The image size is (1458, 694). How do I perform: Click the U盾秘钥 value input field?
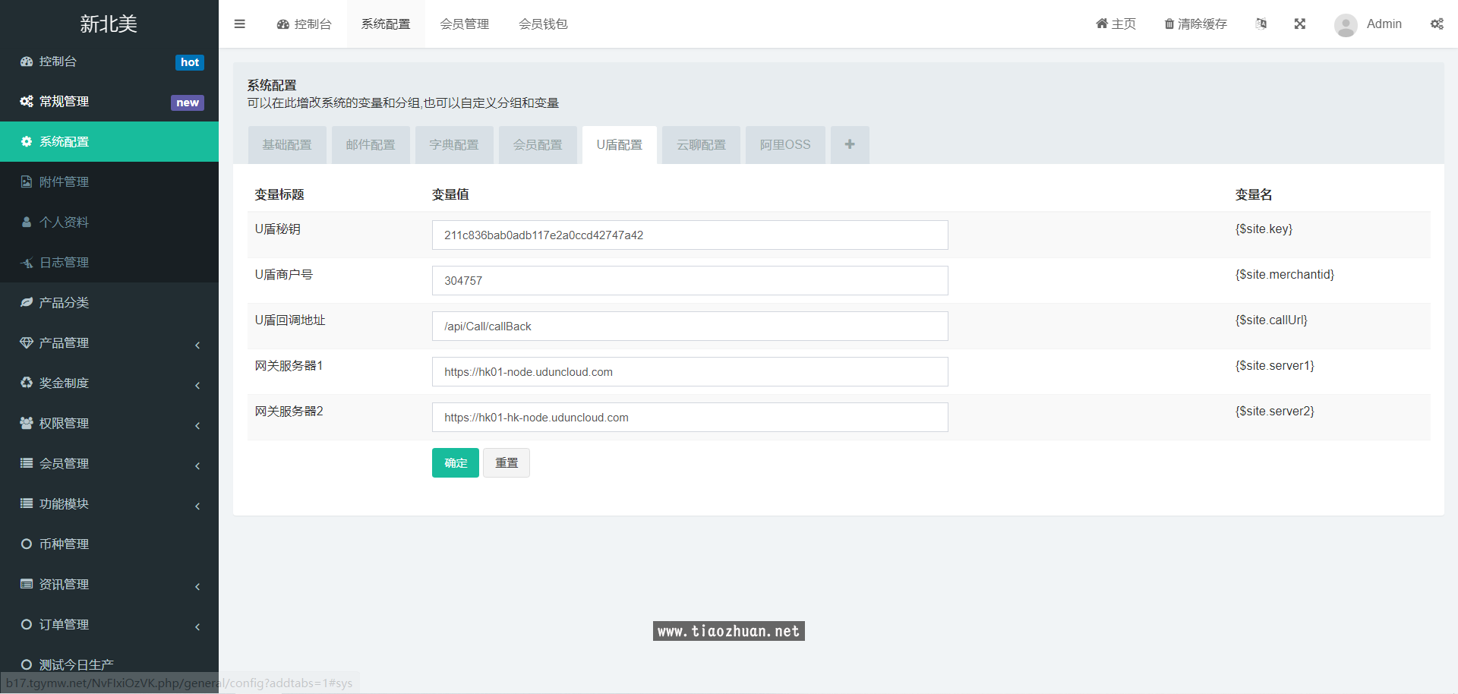pyautogui.click(x=690, y=235)
